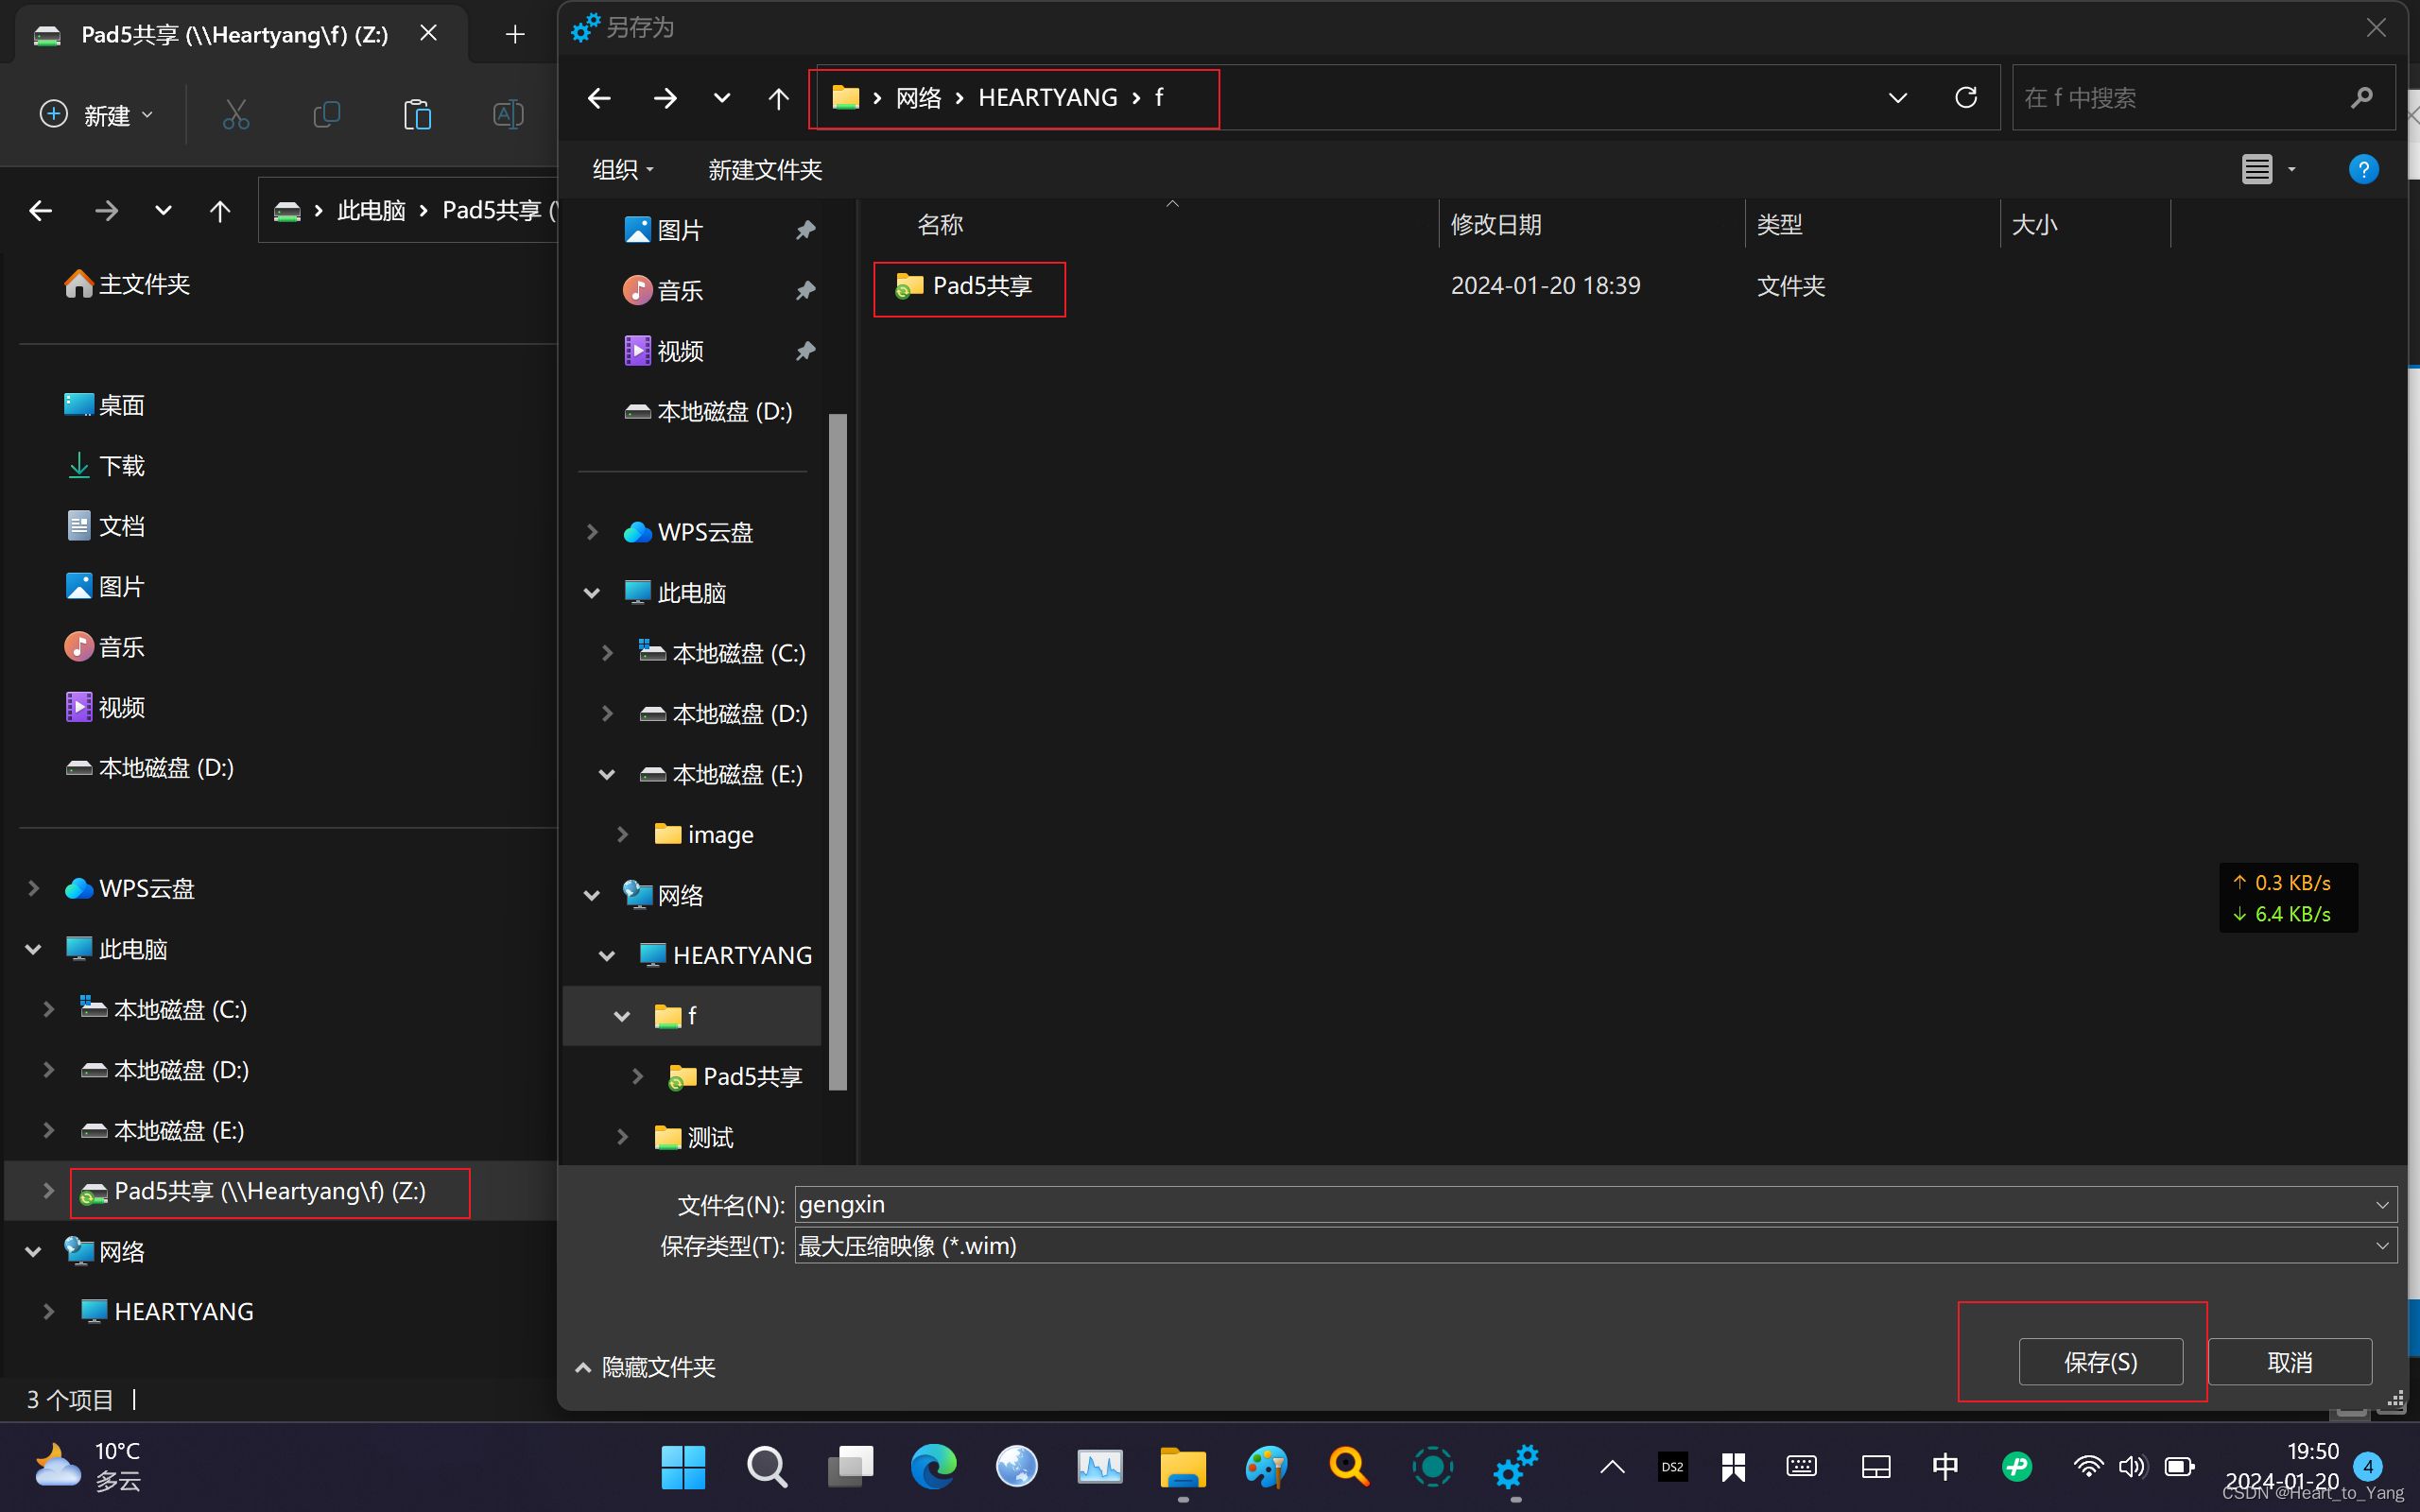Collapse 此电脑 in dialog tree
Viewport: 2420px width, 1512px height.
592,593
